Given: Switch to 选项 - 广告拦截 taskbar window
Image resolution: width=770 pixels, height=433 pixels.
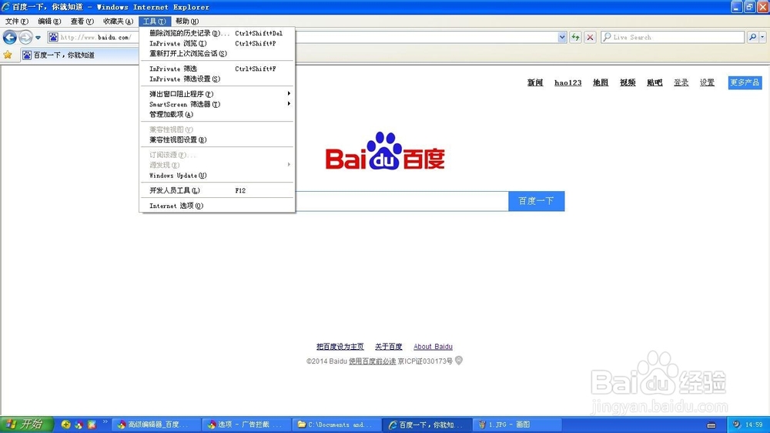Looking at the screenshot, I should (x=246, y=425).
